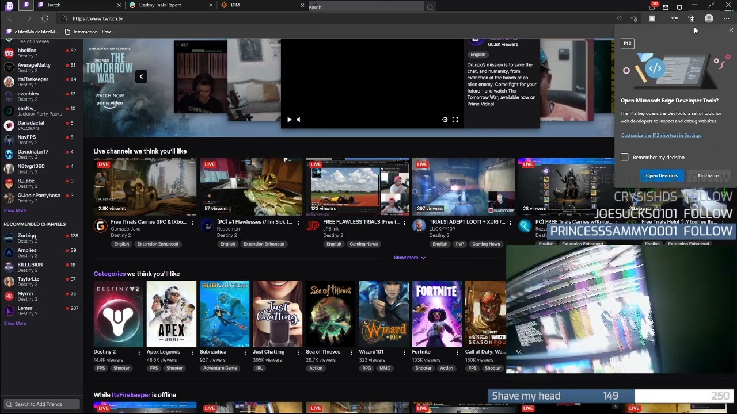Play the featured carousel video
737x414 pixels.
point(289,120)
